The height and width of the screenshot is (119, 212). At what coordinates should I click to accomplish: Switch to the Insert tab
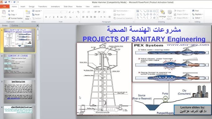point(23,6)
